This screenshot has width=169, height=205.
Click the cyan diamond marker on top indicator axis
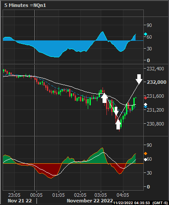coord(146,34)
